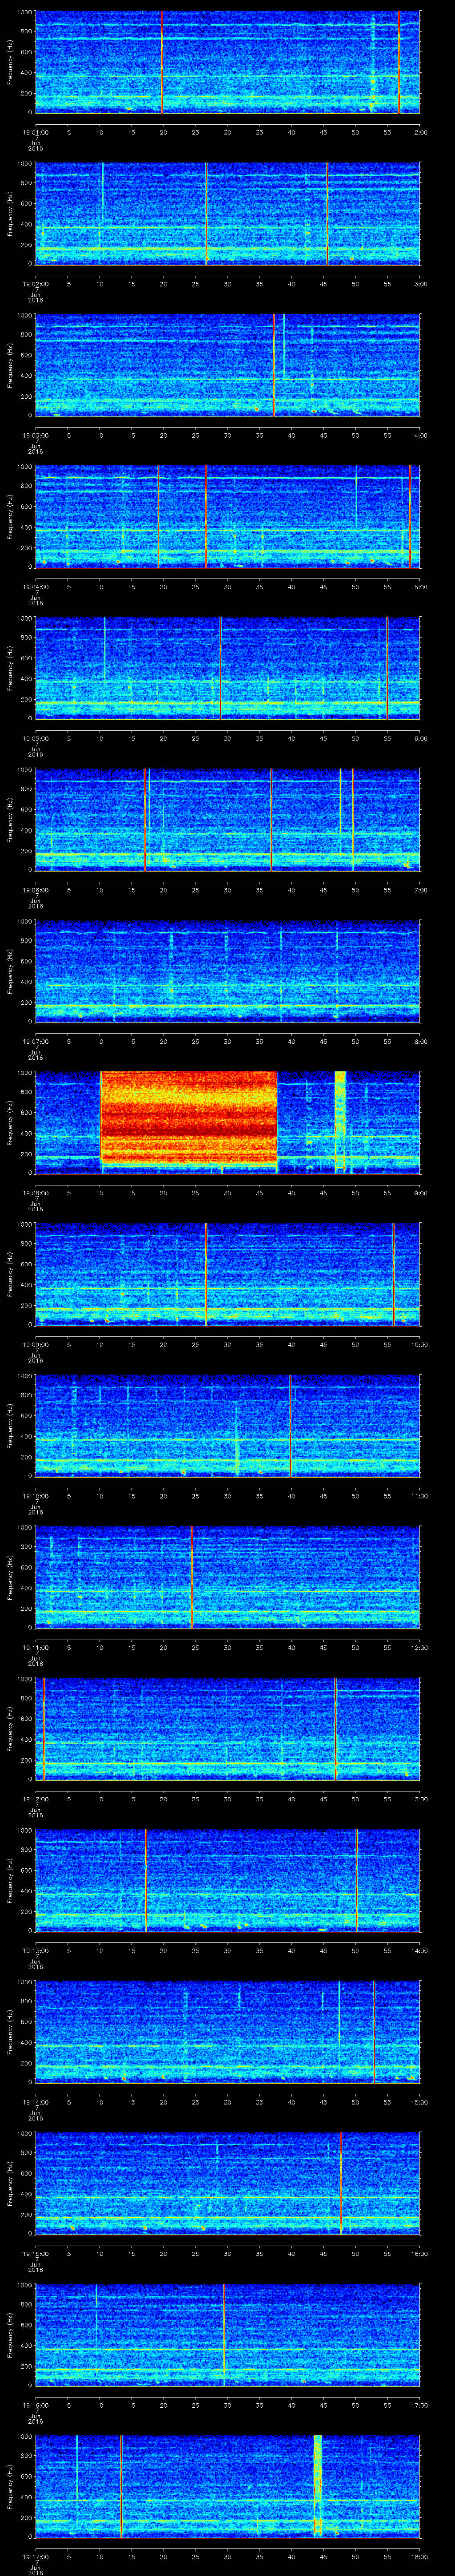Open the spectrogram panel starting at 19:12:00
455x2576 pixels.
click(227, 1728)
